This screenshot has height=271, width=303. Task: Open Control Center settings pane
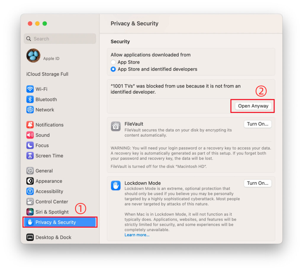(x=51, y=202)
